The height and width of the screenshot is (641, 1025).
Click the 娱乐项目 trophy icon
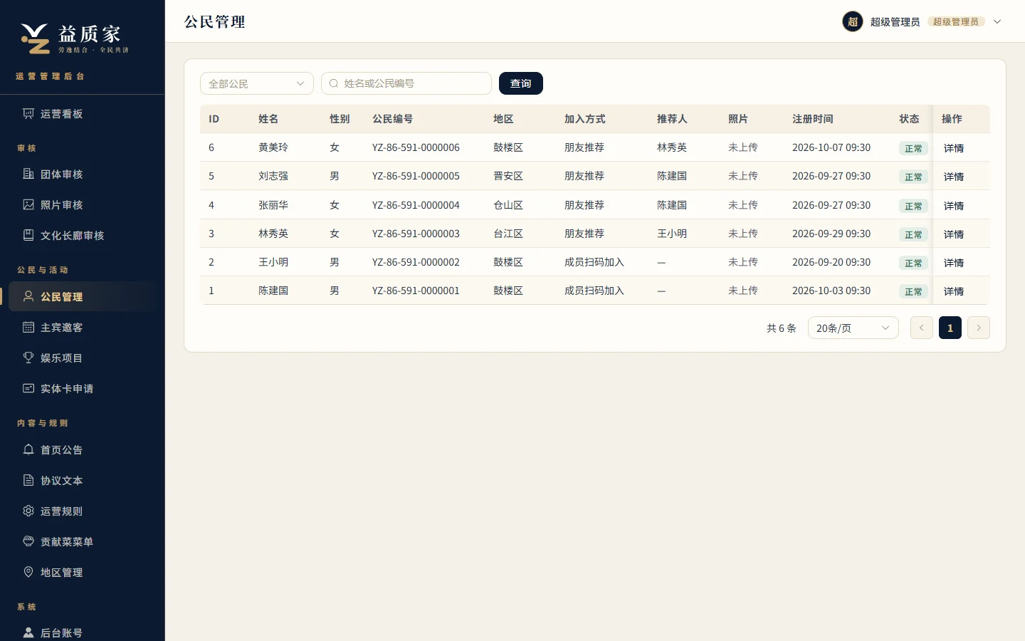[28, 358]
